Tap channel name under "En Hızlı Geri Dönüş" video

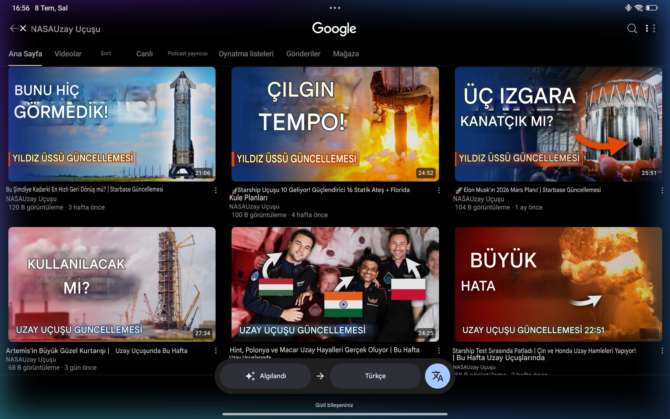31,199
